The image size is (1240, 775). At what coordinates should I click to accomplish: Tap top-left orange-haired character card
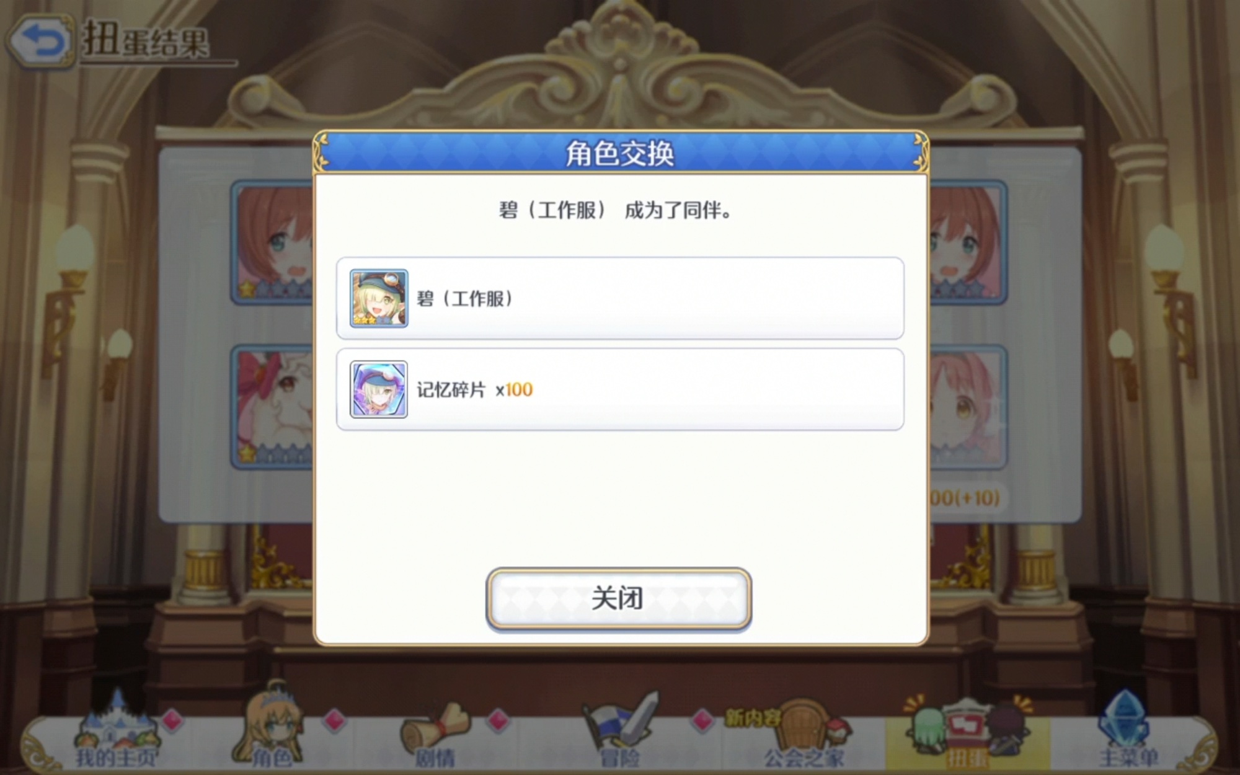click(x=273, y=242)
